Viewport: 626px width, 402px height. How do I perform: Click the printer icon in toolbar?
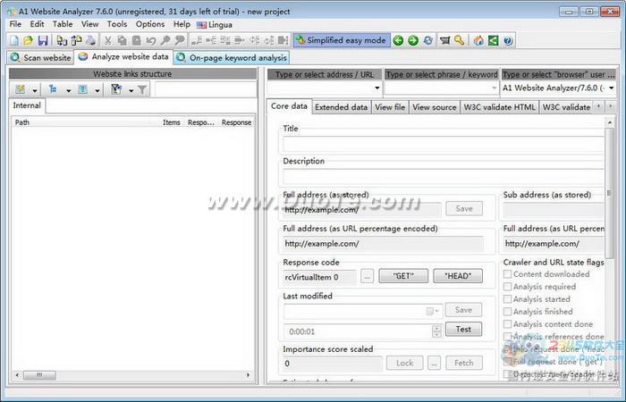pos(91,40)
